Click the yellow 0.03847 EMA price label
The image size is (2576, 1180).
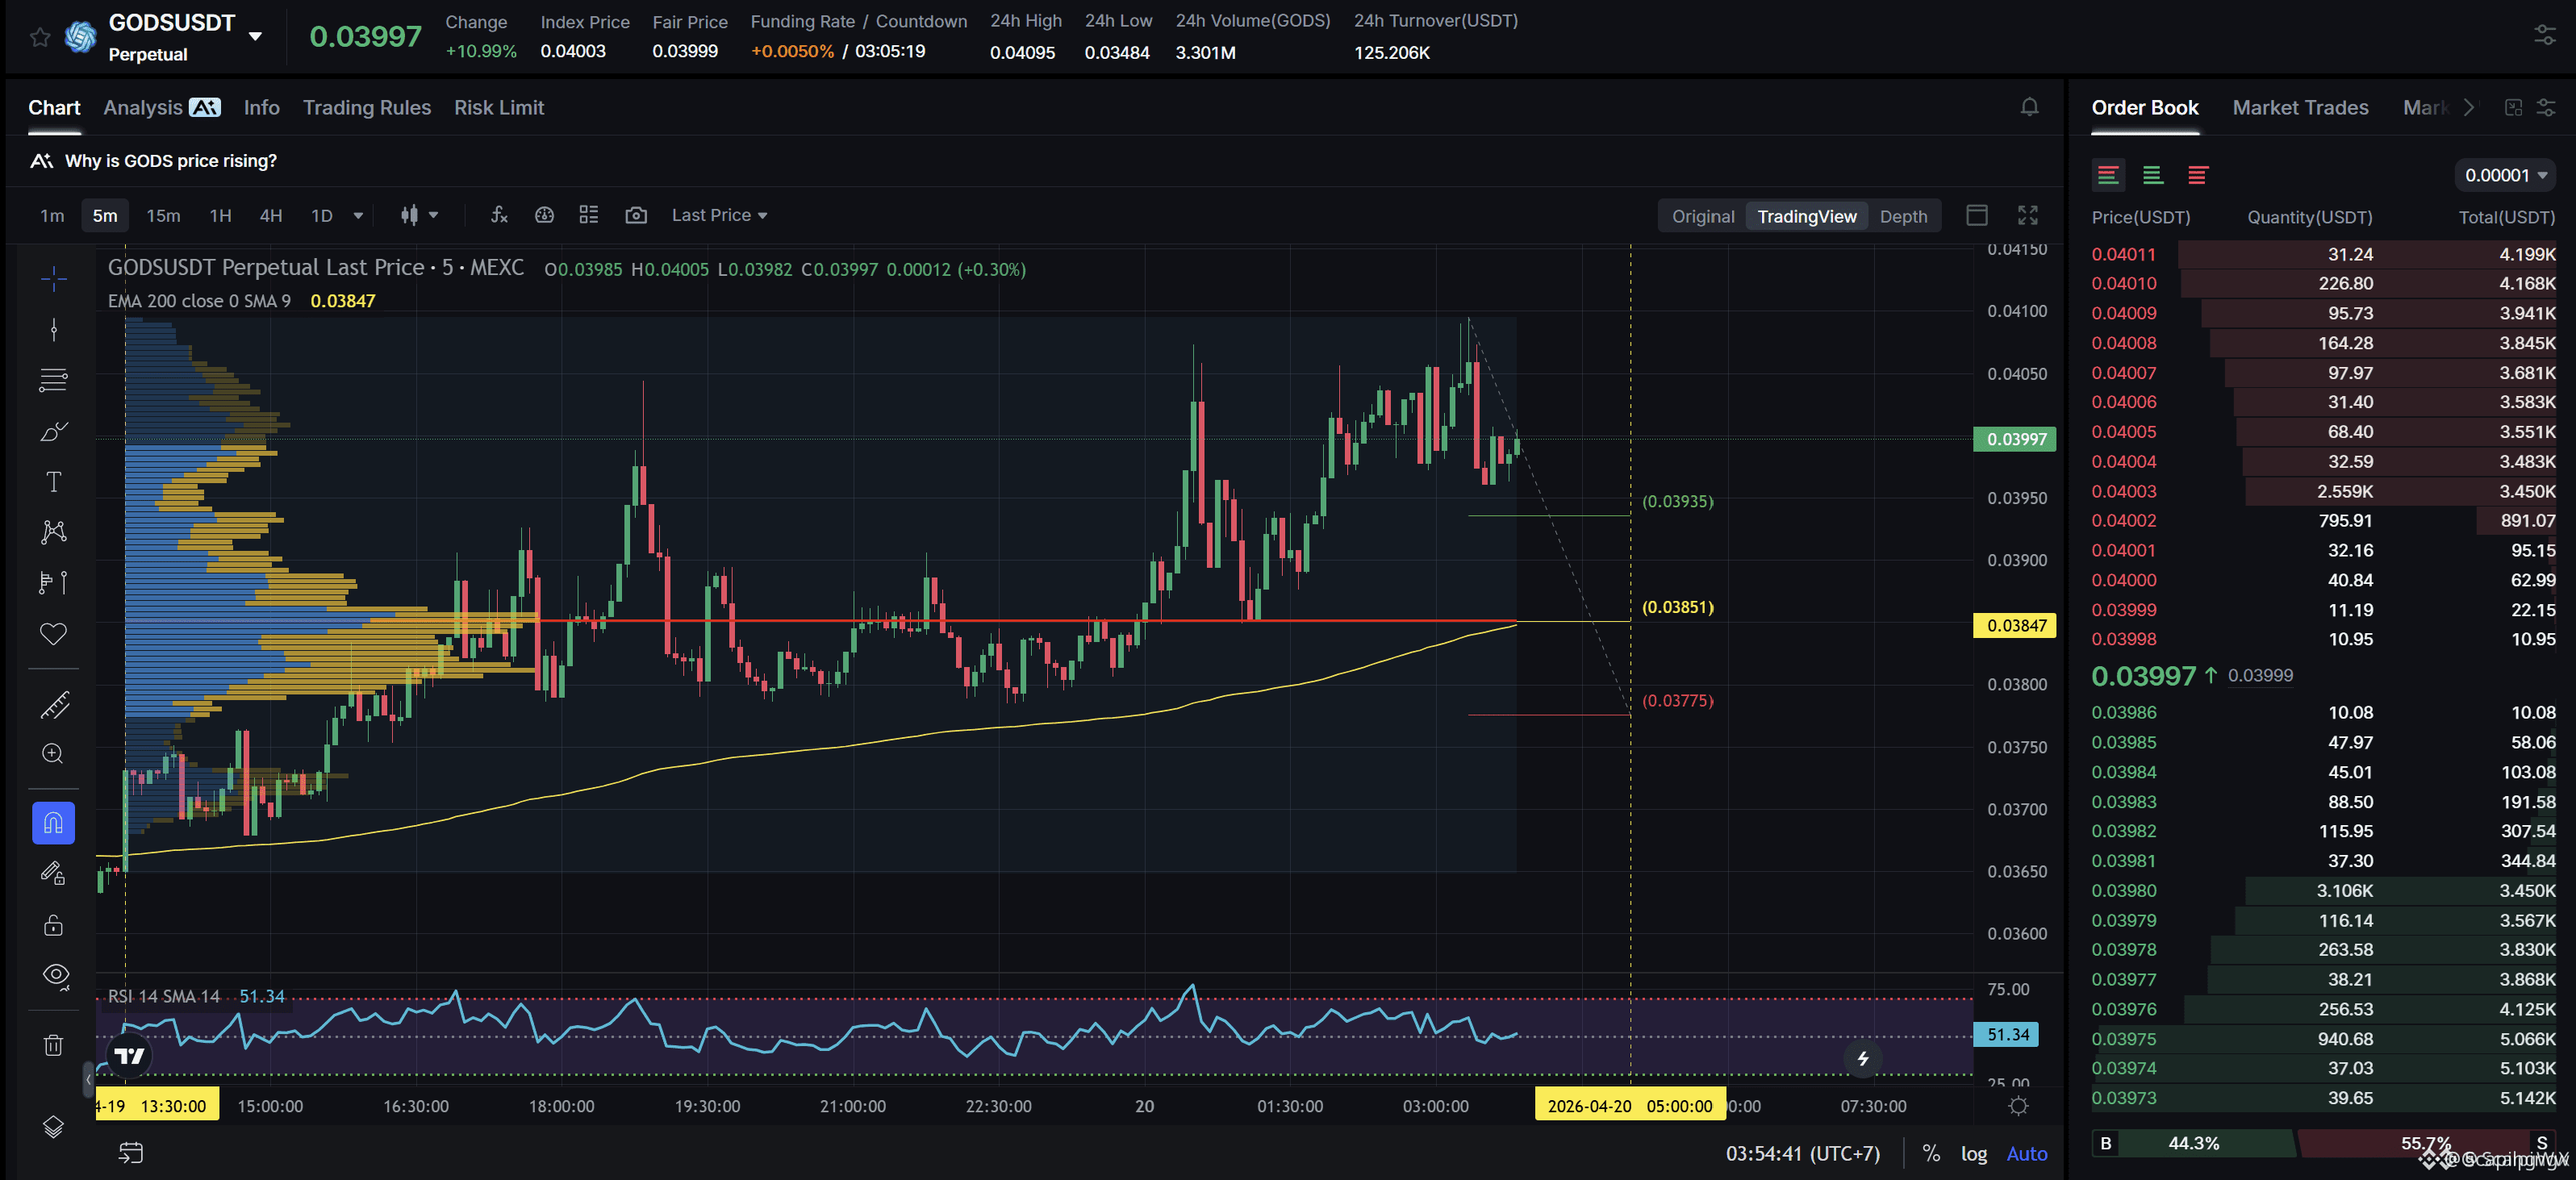2015,625
